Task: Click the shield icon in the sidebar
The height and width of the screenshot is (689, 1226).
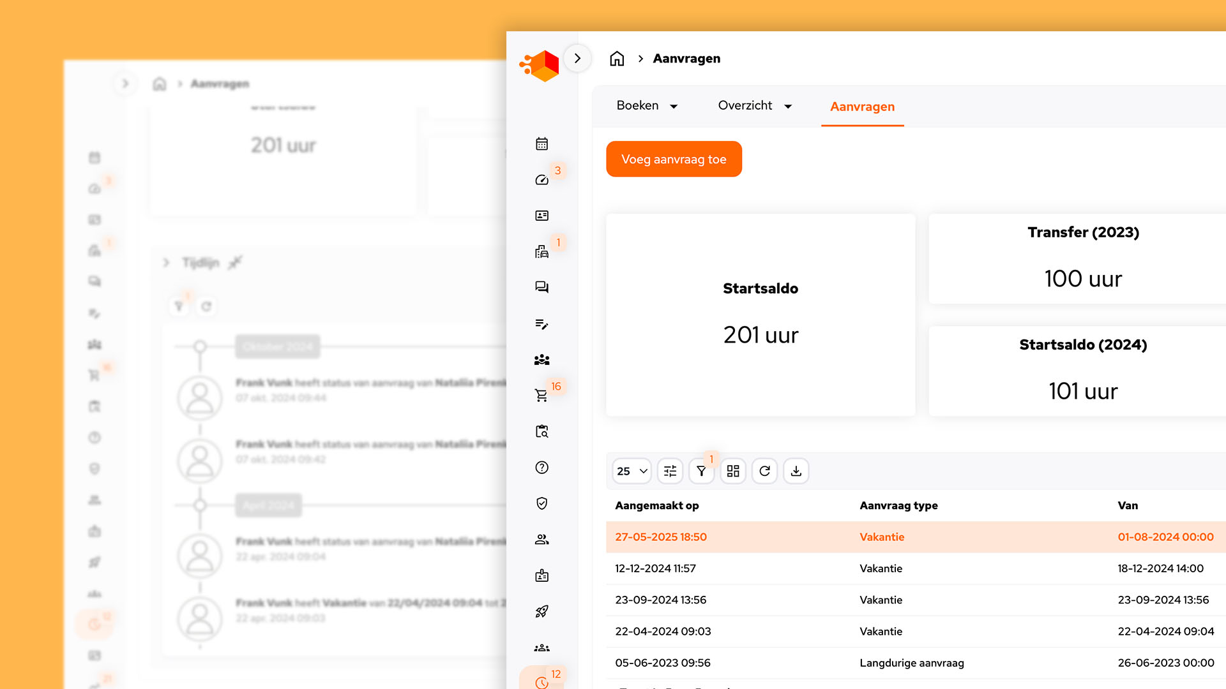Action: click(541, 503)
